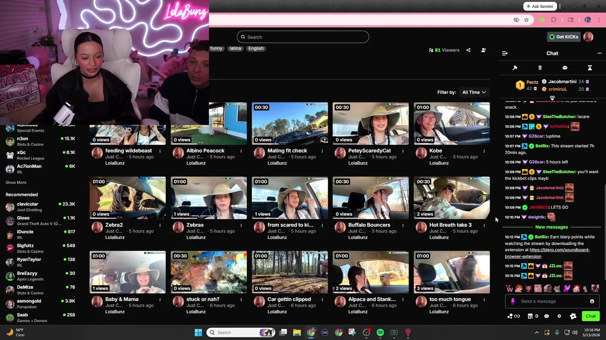
Task: Open the All Time filter dropdown
Action: tap(474, 92)
